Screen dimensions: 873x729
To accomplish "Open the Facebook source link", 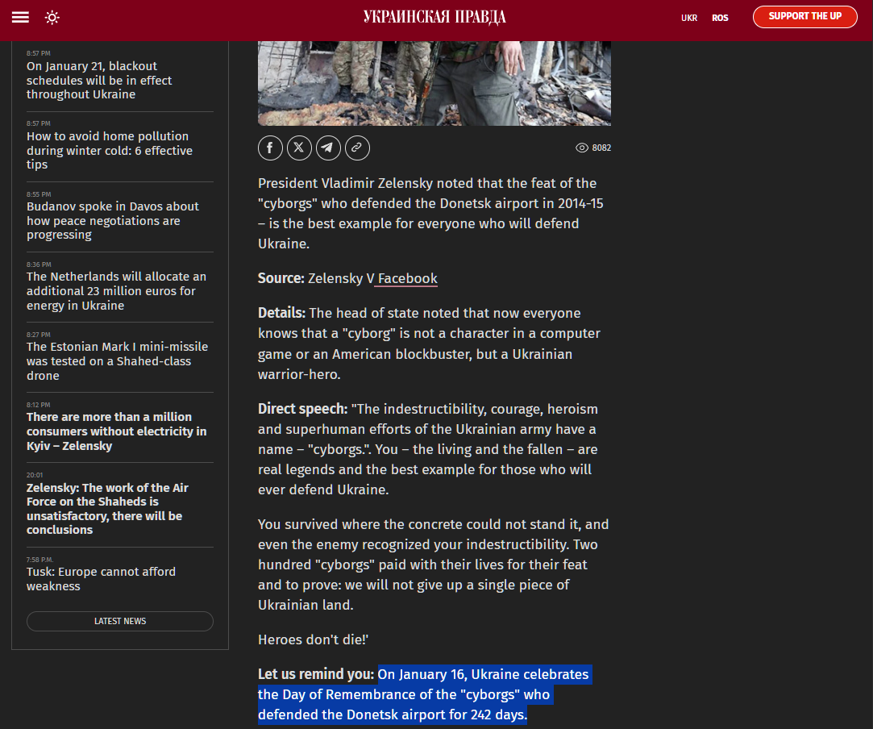I will pyautogui.click(x=408, y=278).
